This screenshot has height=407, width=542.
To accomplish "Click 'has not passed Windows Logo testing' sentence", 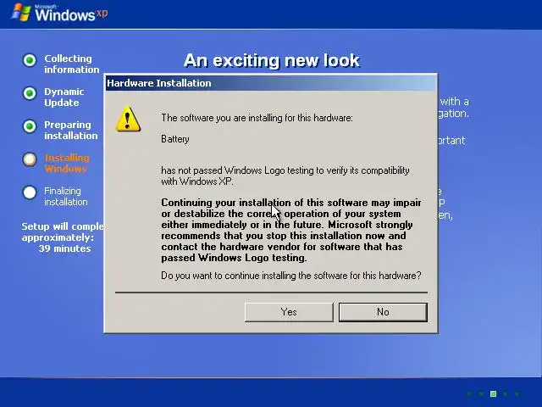I will [x=285, y=176].
